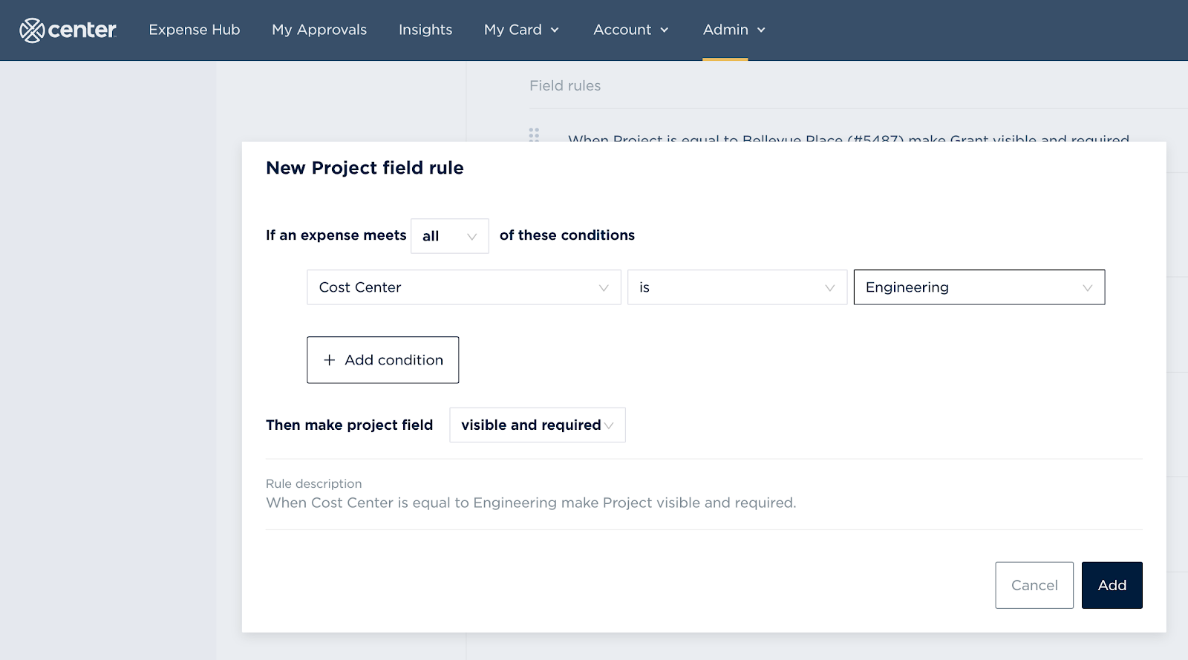
Task: Click the plus icon in Add condition
Action: pos(329,360)
